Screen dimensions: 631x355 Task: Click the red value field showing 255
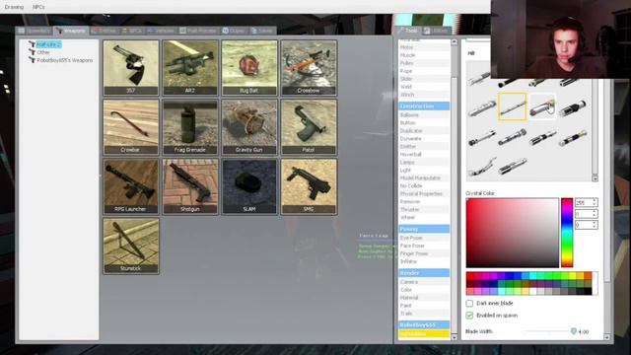coord(587,202)
